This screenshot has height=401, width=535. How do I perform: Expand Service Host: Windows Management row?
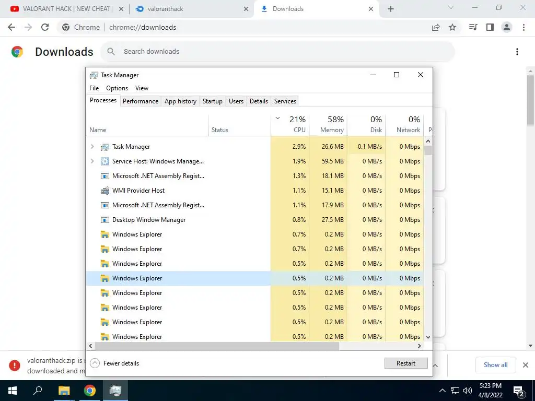92,161
